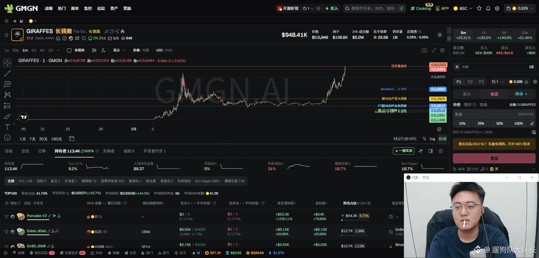Screen dimensions: 539x258
Task: Open the BSC network dropdown
Action: click(x=463, y=8)
